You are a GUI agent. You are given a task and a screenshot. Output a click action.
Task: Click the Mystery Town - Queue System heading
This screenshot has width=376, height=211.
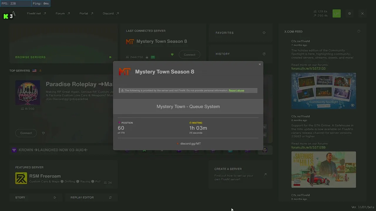point(188,107)
